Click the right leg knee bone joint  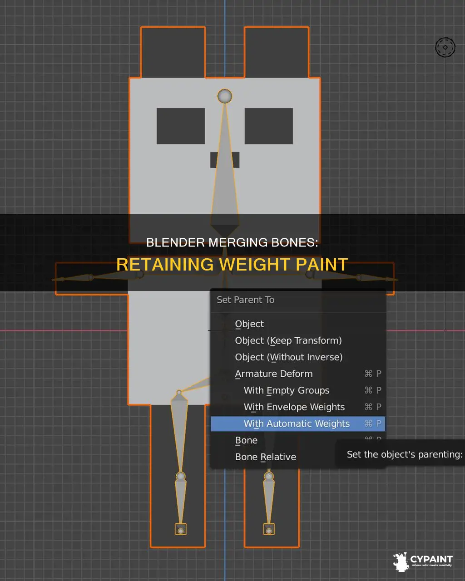coord(269,477)
